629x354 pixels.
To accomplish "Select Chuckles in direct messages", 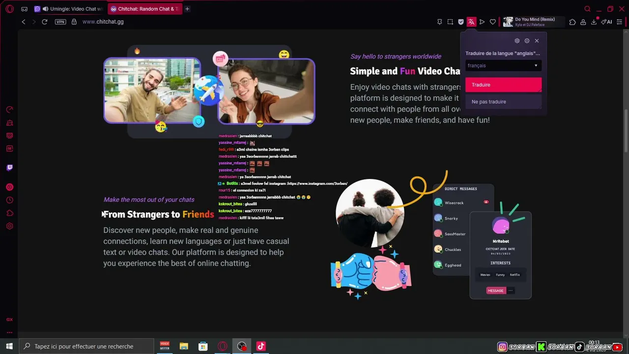I will click(448, 249).
